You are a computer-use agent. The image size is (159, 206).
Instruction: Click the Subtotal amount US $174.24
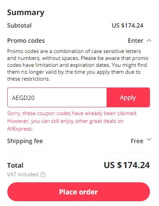128,25
